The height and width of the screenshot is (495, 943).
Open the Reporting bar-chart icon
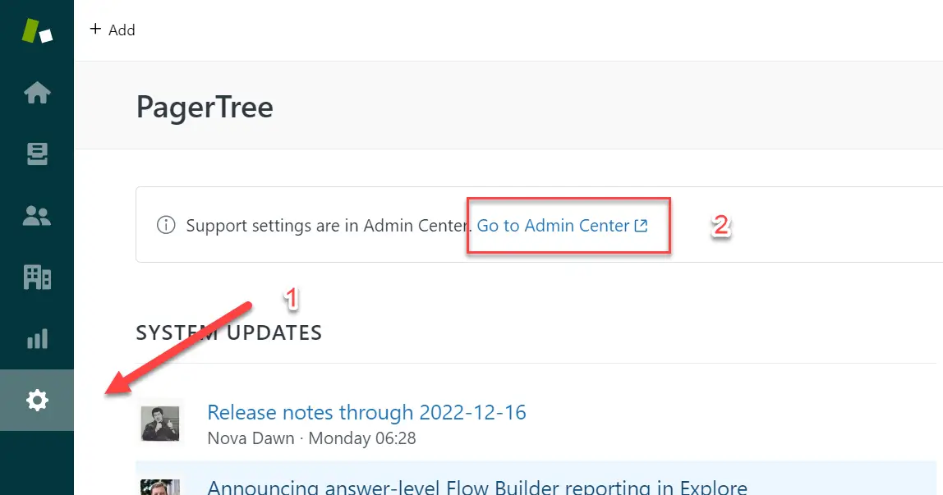point(37,338)
